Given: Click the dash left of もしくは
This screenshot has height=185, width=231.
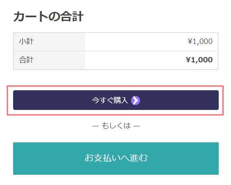Looking at the screenshot, I should (95, 126).
